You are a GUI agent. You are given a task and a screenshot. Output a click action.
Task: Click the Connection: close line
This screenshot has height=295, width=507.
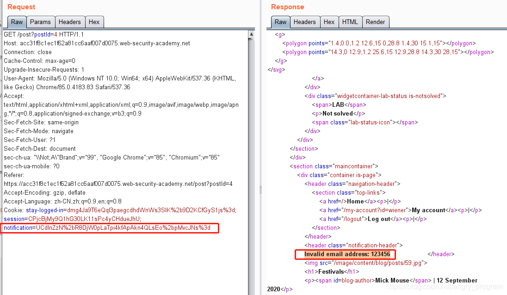pyautogui.click(x=27, y=52)
